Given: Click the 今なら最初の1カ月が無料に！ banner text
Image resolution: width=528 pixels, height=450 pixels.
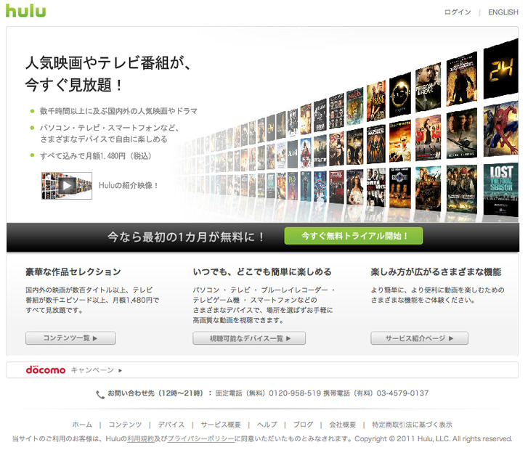Looking at the screenshot, I should pyautogui.click(x=186, y=237).
